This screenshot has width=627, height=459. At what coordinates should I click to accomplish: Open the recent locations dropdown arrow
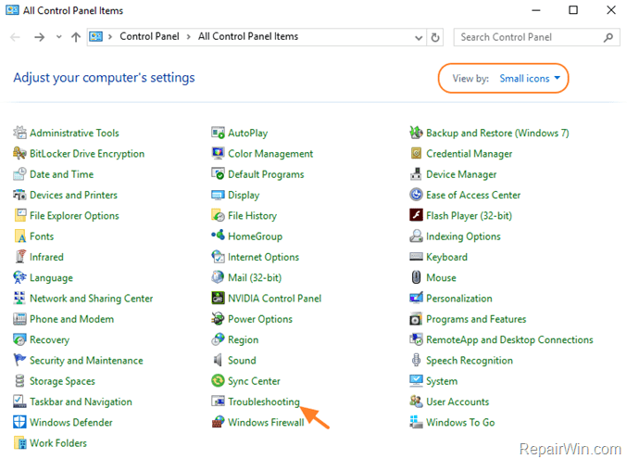click(x=58, y=37)
